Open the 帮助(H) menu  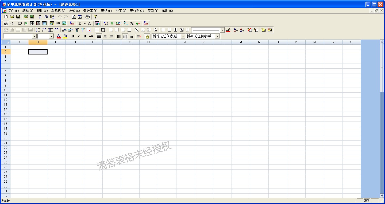coord(167,11)
